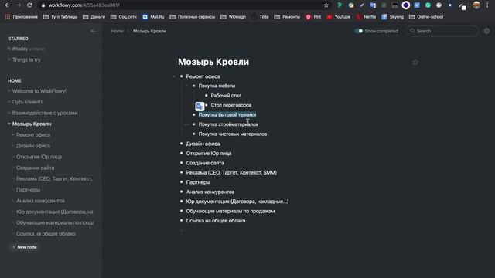Screen dimensions: 495x278
Task: Bookmark this page with the address bar star
Action: (x=326, y=5)
